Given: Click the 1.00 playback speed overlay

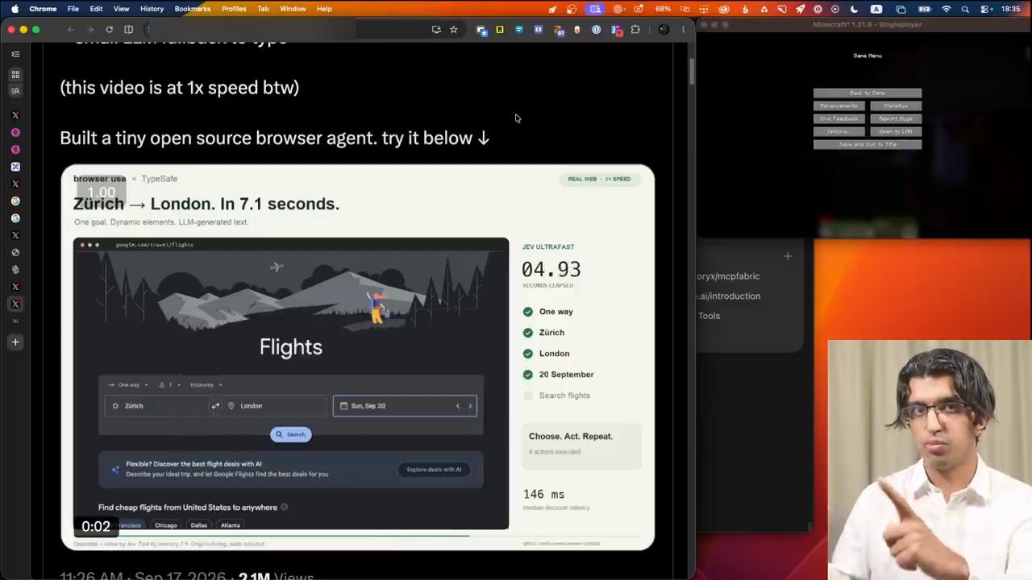Looking at the screenshot, I should pos(102,193).
